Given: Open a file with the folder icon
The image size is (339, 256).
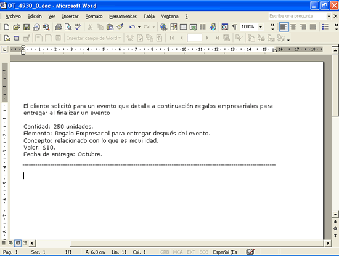Looking at the screenshot, I should click(17, 27).
